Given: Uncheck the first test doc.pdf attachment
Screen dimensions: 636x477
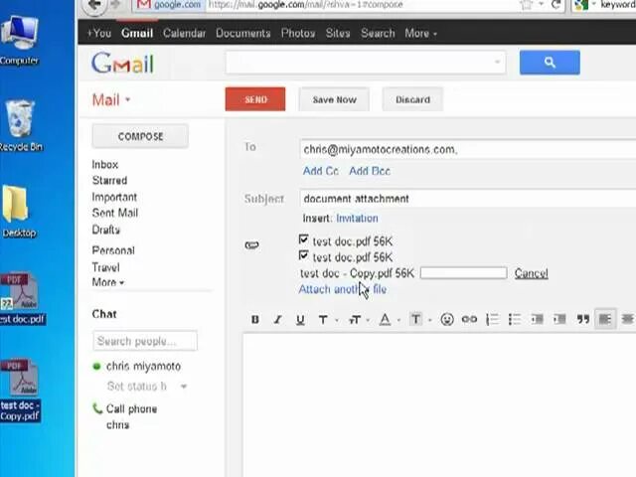Looking at the screenshot, I should [303, 239].
